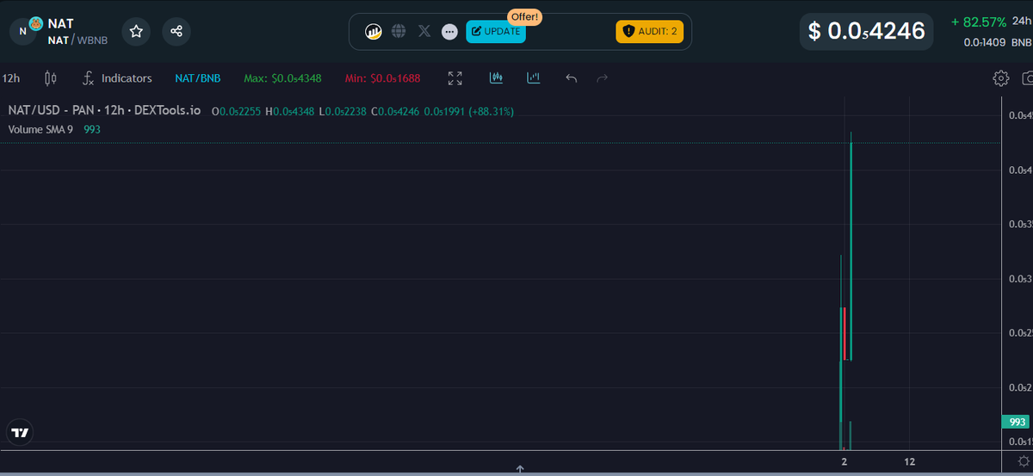This screenshot has width=1033, height=476.
Task: Click the Min: $0.0₅1688 marker button
Action: [382, 78]
